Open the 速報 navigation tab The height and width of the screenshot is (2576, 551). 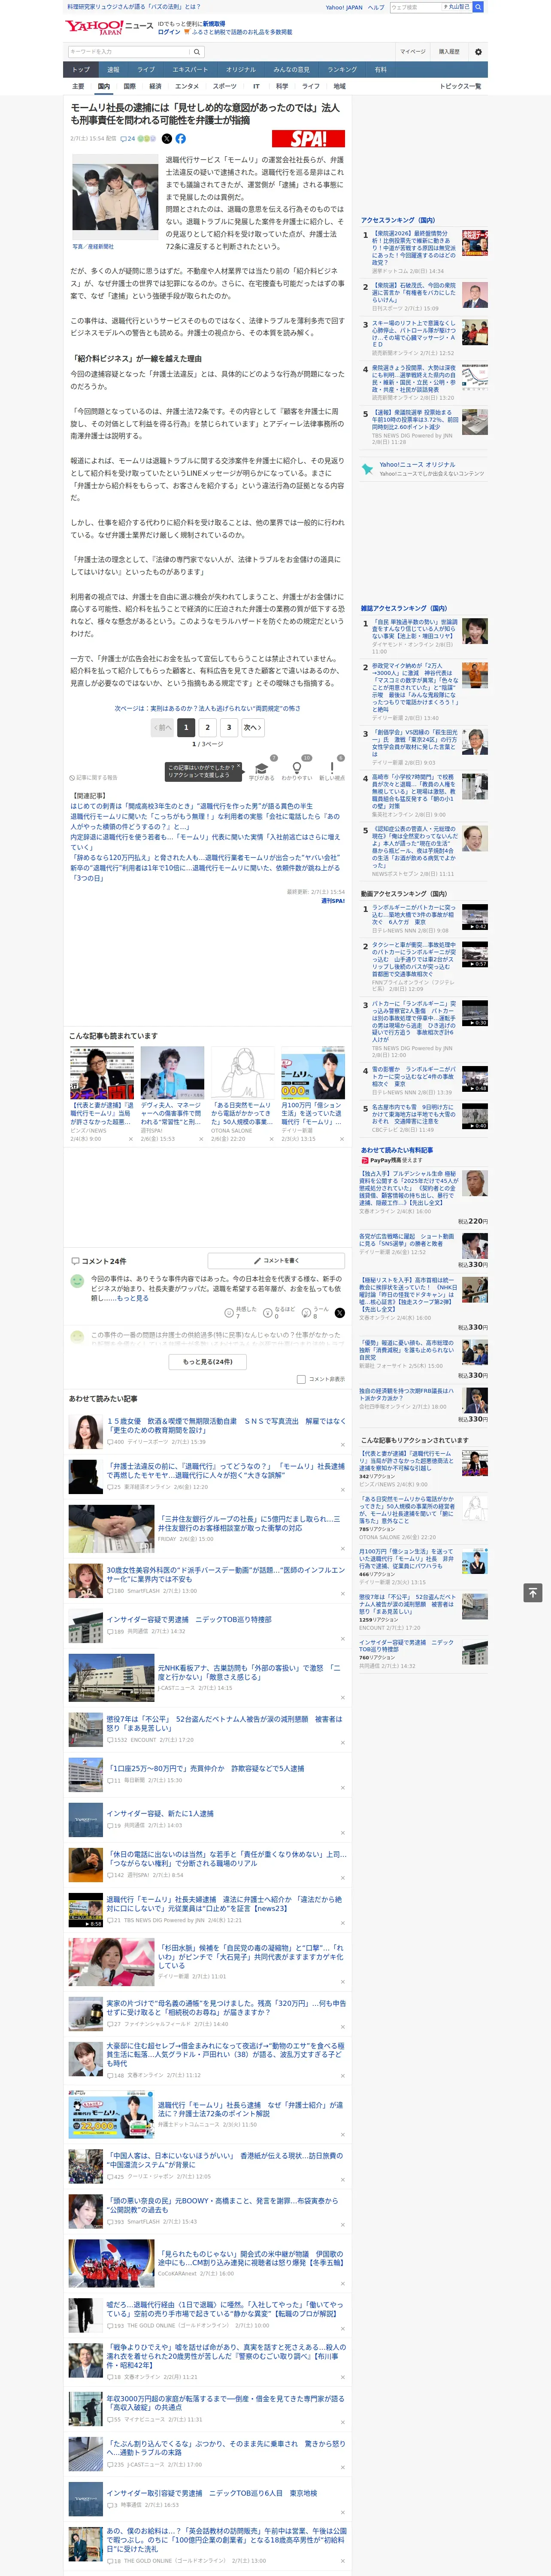[x=113, y=70]
